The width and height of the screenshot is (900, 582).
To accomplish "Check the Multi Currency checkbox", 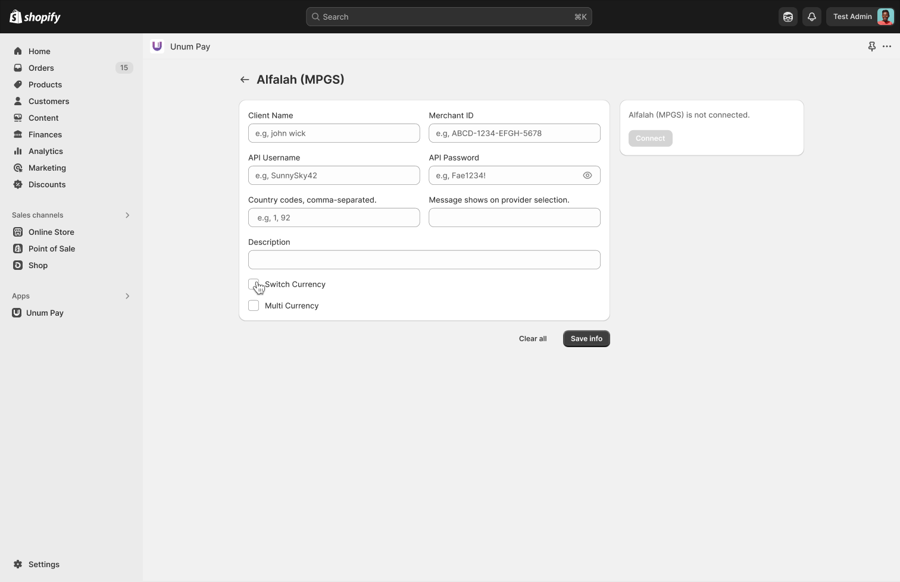I will [254, 306].
